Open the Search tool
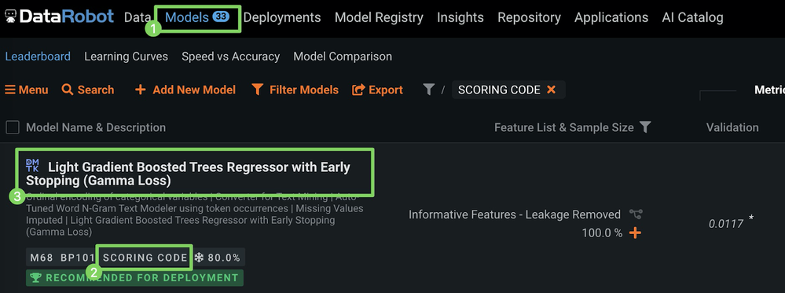 coord(88,90)
